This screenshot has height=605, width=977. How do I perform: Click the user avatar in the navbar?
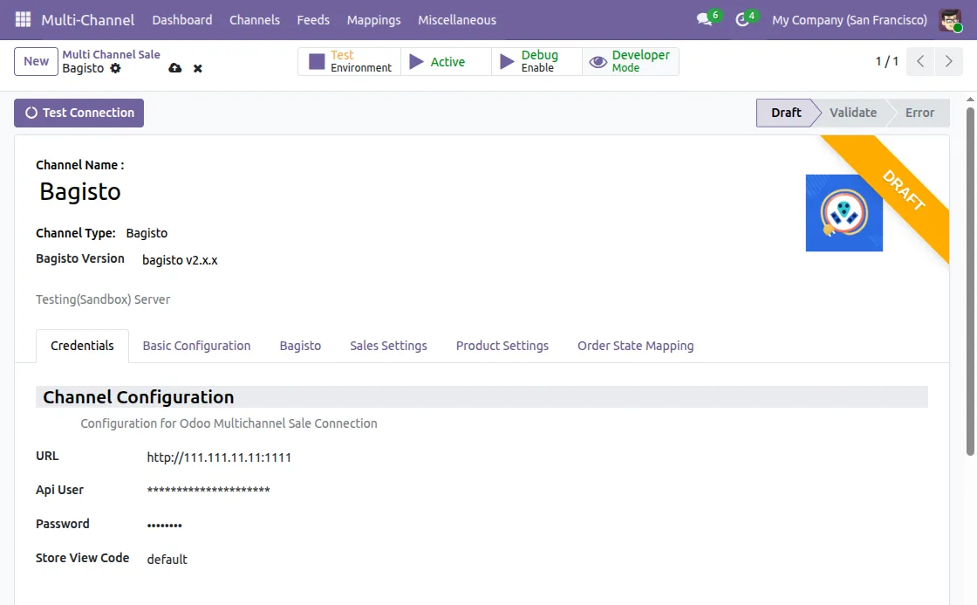(950, 20)
